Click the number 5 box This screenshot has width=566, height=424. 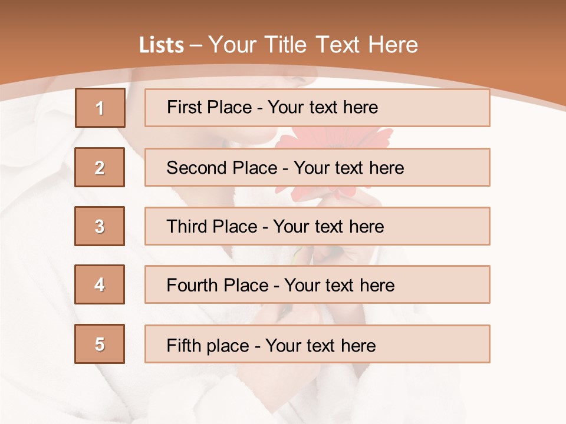(100, 344)
